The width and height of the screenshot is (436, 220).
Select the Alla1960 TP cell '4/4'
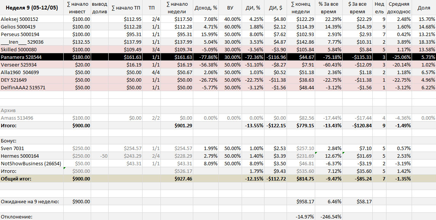pyautogui.click(x=152, y=72)
